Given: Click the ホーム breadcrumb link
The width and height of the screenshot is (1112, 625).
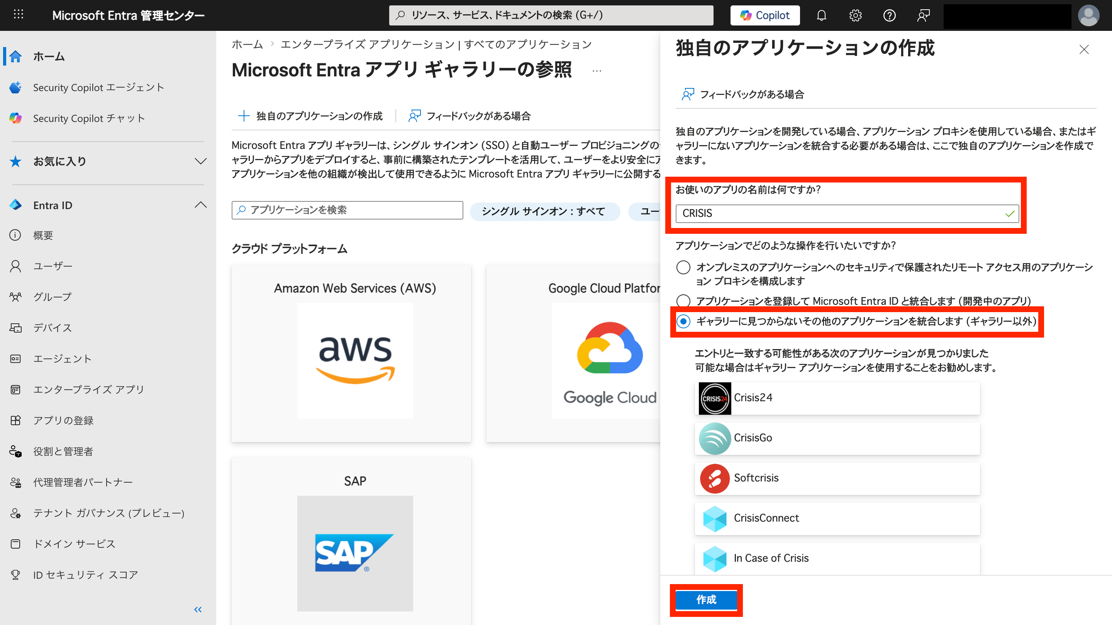Looking at the screenshot, I should [247, 44].
